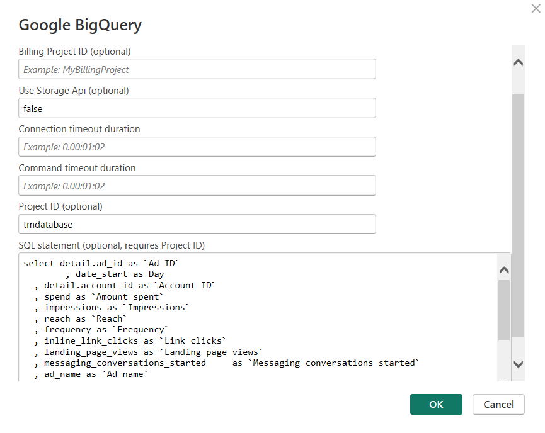Click the Project ID field containing tmdatabase
Image resolution: width=545 pixels, height=433 pixels.
(197, 224)
